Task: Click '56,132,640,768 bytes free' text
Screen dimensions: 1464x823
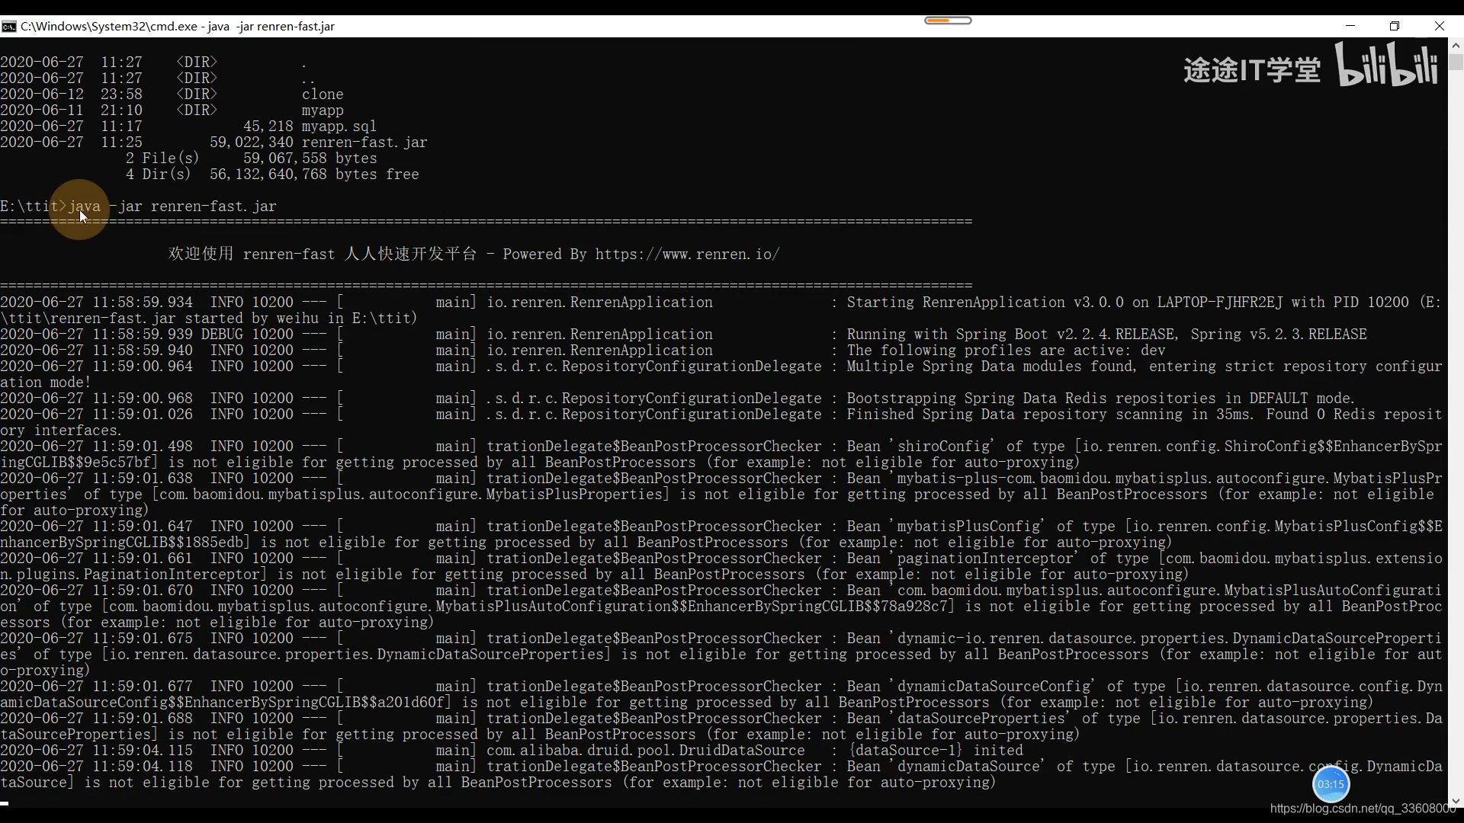Action: (314, 175)
